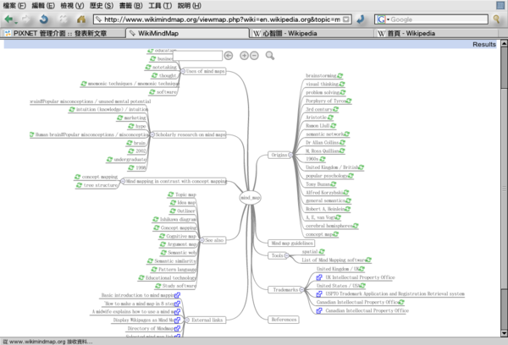
Task: Click the green icon beside 1960s
Action: pos(323,159)
